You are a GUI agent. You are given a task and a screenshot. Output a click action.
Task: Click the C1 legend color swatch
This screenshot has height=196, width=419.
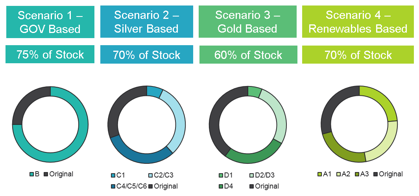point(113,176)
